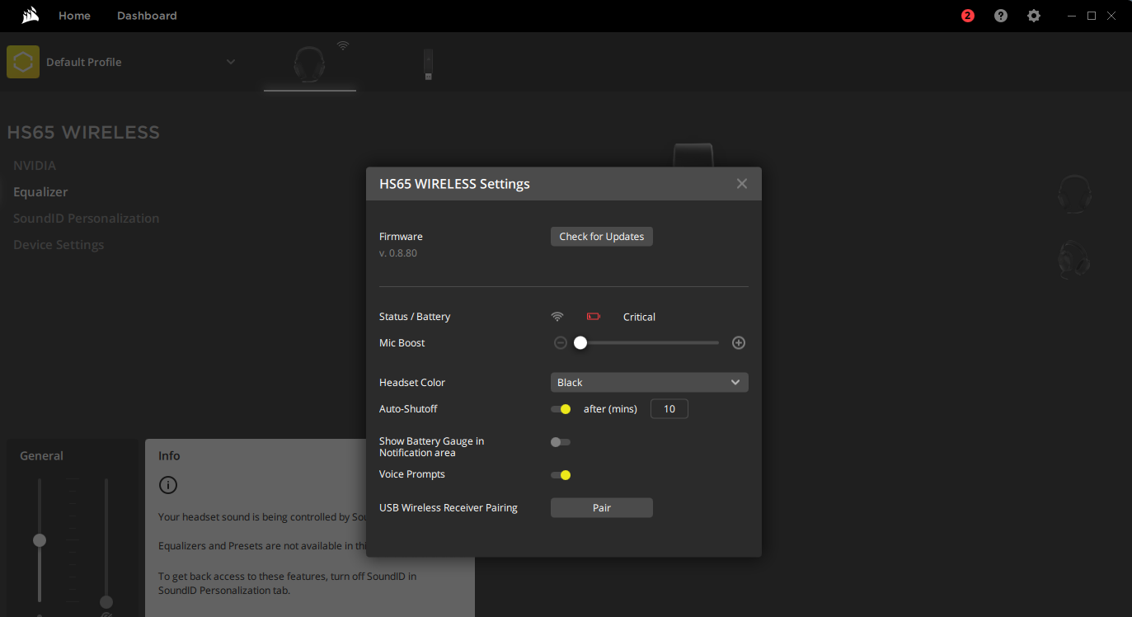Click the General panel title
This screenshot has width=1132, height=617.
(42, 455)
